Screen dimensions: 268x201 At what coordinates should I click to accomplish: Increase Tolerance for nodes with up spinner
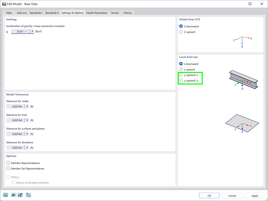(x=24, y=106)
